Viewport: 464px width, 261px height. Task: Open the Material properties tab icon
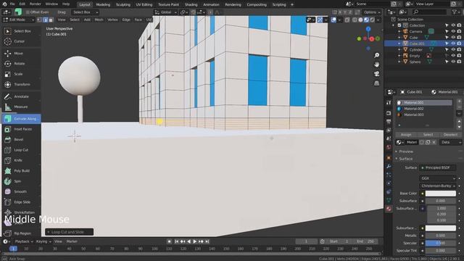[x=389, y=209]
